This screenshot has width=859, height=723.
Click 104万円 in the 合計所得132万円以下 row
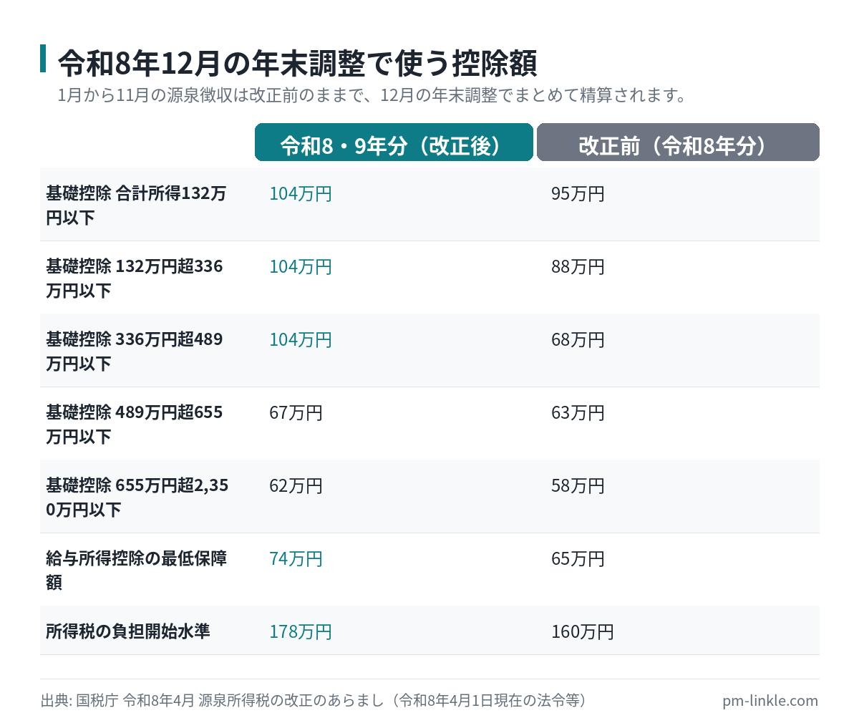point(301,194)
